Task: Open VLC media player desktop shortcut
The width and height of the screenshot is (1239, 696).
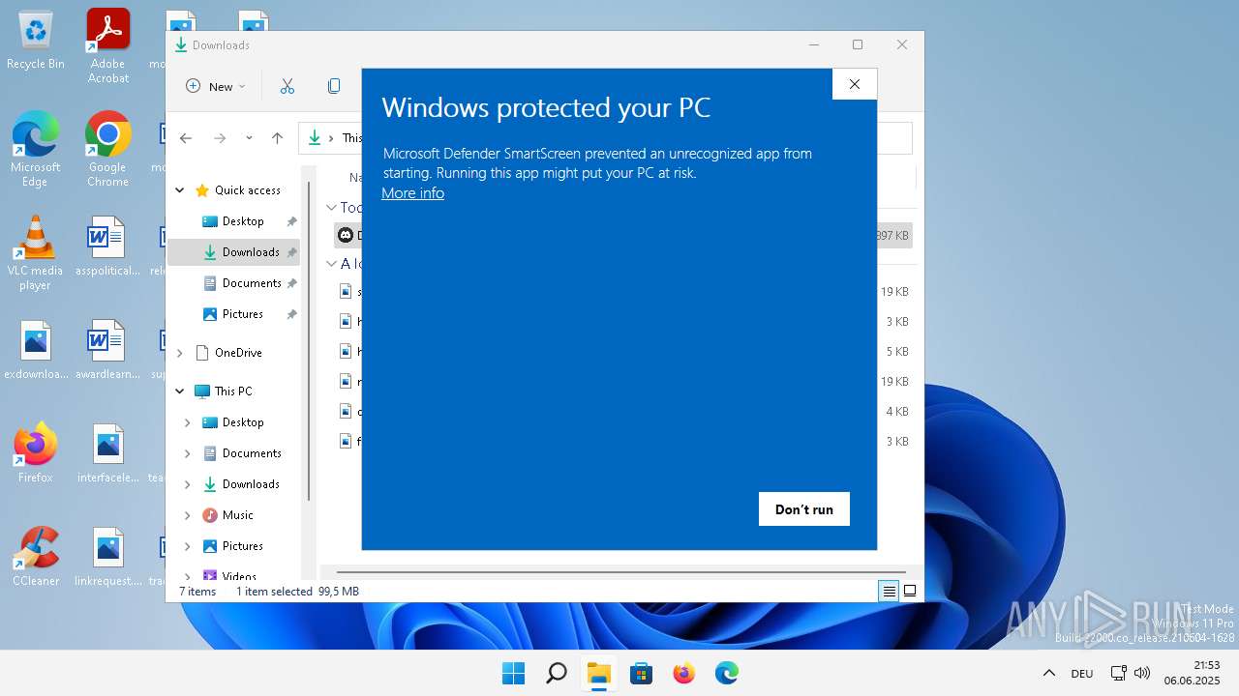Action: pos(35,252)
